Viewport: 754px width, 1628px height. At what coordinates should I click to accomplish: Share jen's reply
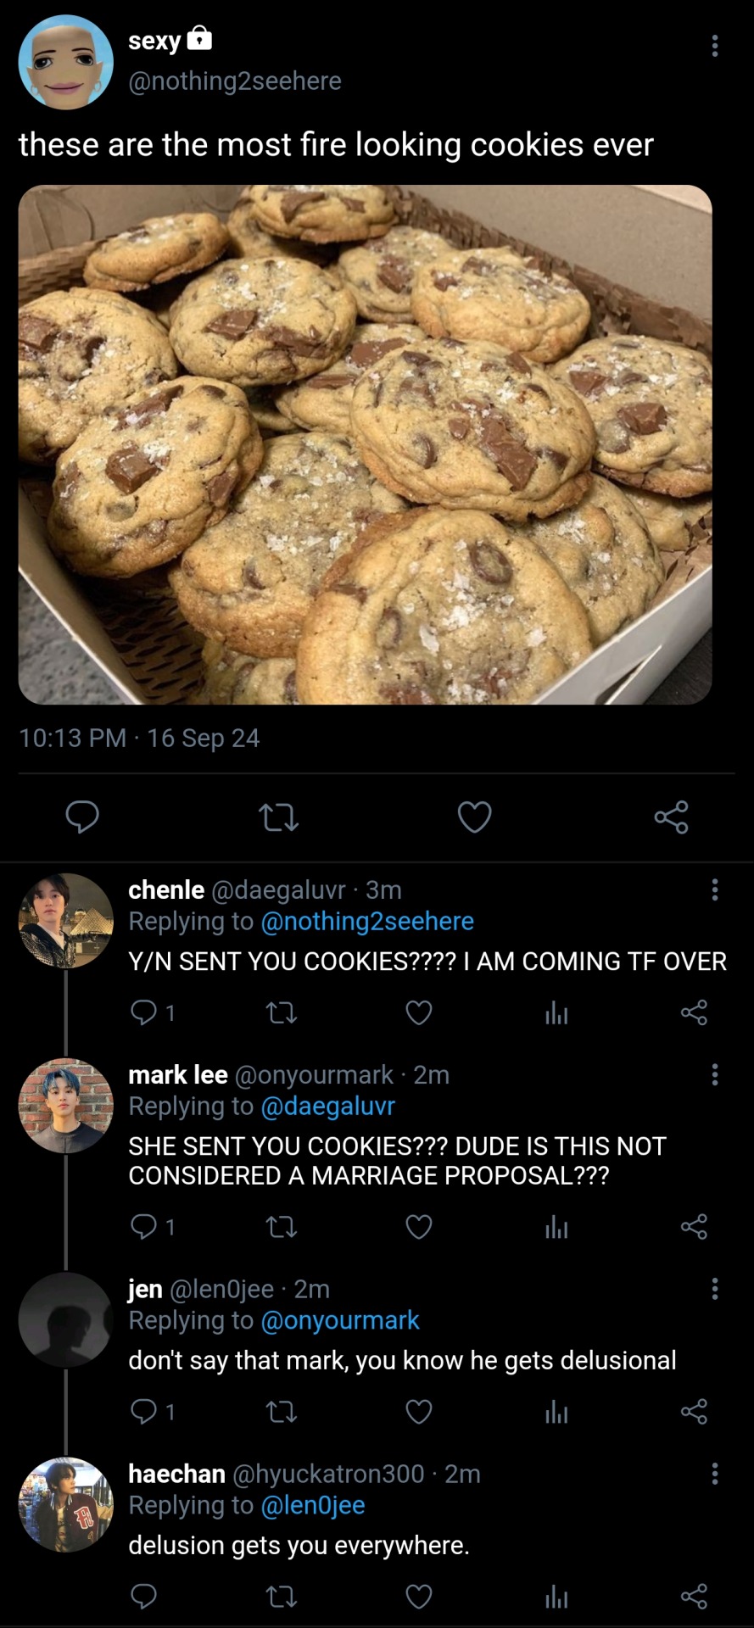coord(694,1412)
